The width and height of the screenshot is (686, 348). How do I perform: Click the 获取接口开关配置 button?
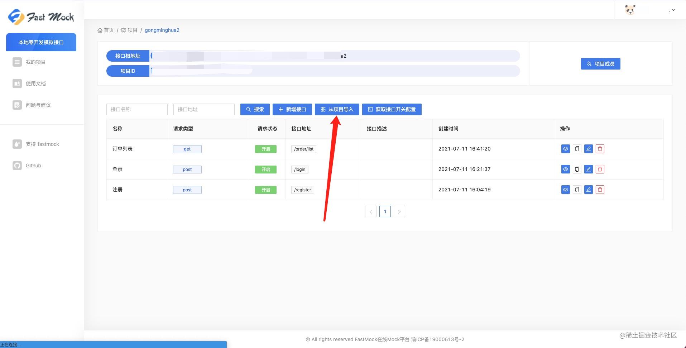point(392,109)
